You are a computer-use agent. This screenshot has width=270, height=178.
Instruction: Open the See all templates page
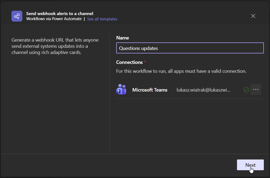click(x=102, y=19)
